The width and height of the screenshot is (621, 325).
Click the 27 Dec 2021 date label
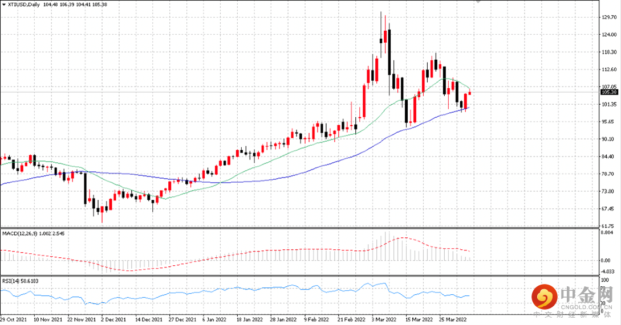pos(182,319)
